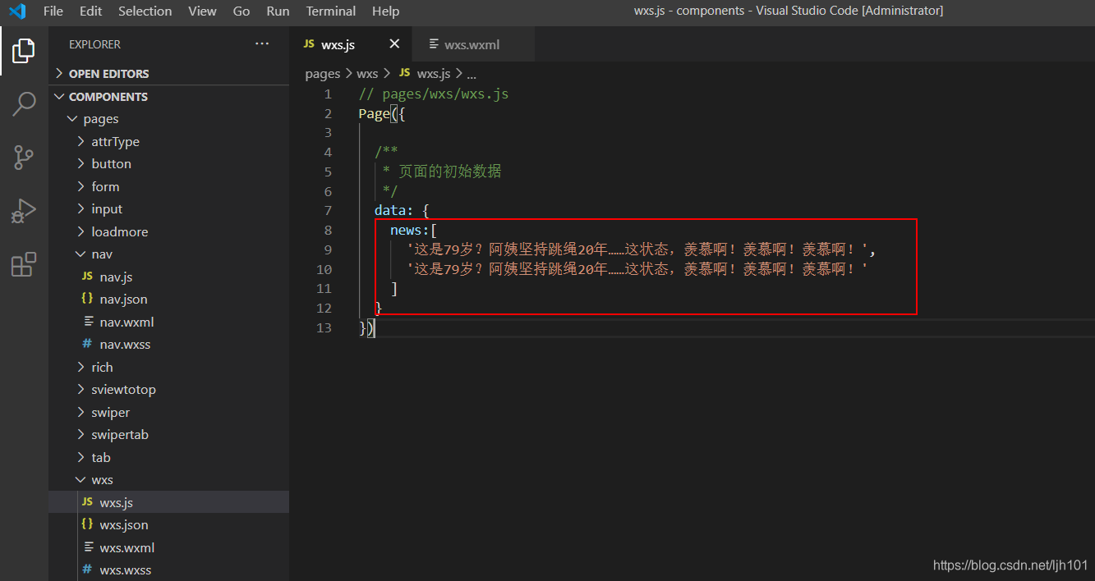Open the Source Control view

24,158
